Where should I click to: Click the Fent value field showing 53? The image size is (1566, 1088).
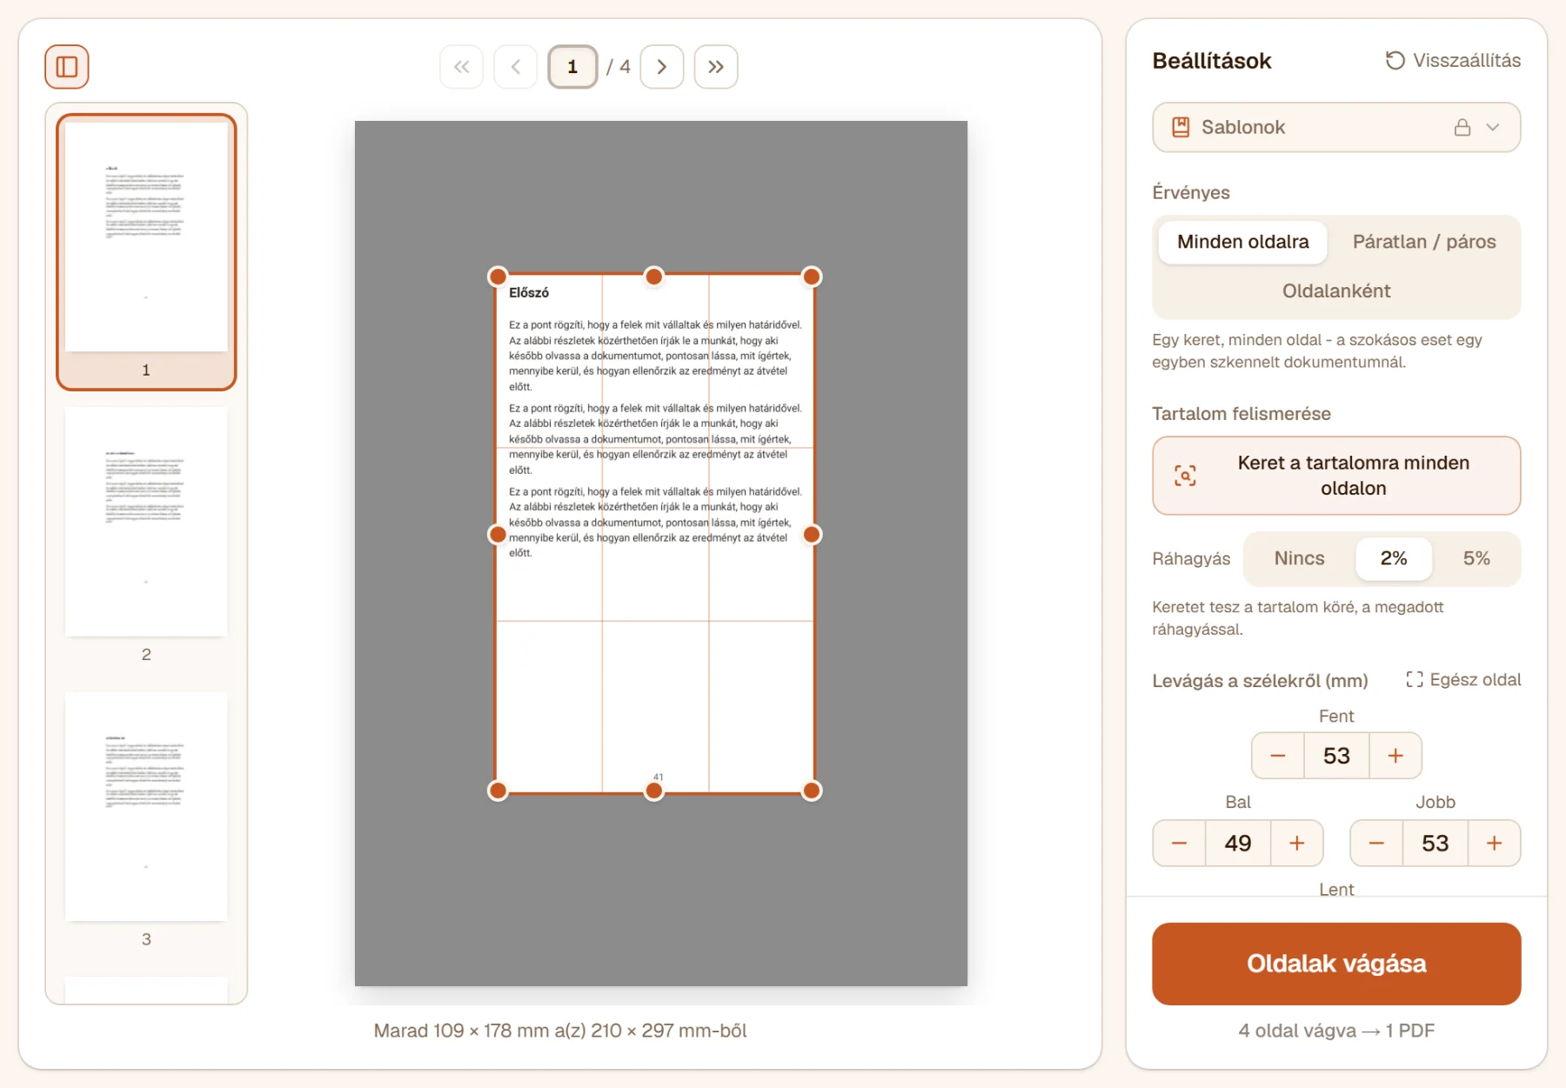point(1336,756)
